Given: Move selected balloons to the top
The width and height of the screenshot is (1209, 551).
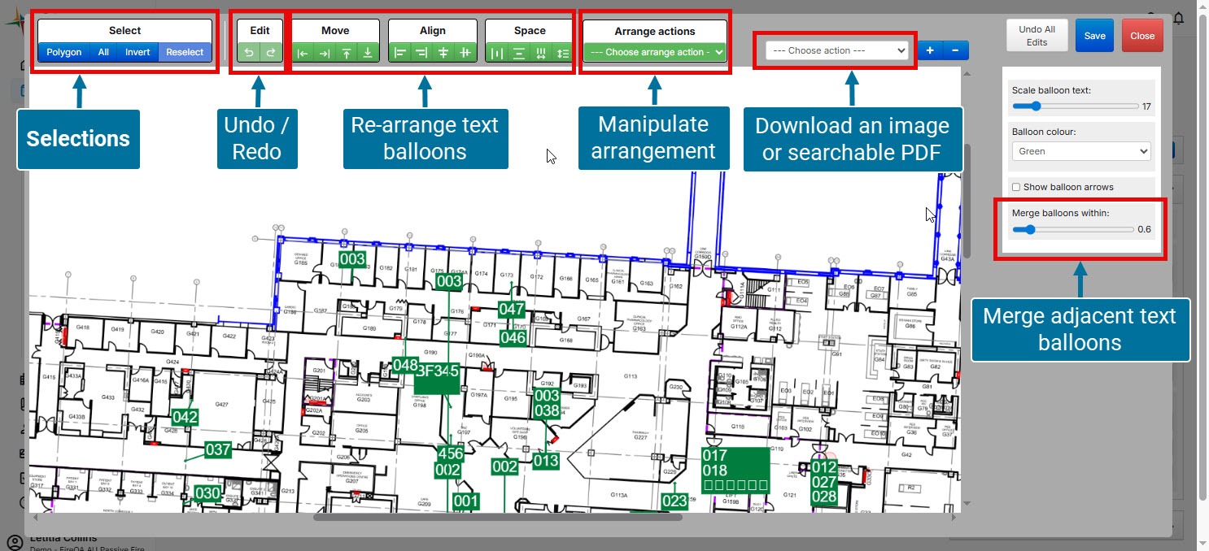Looking at the screenshot, I should [x=347, y=53].
